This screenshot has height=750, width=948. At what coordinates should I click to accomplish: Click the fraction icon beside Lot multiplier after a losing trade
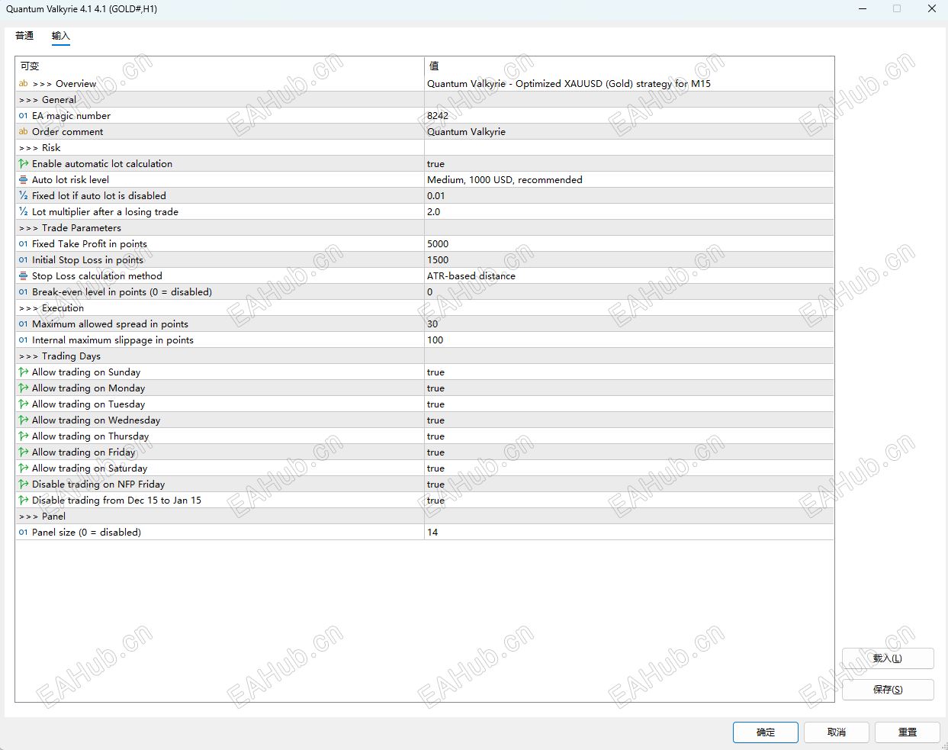pyautogui.click(x=24, y=212)
